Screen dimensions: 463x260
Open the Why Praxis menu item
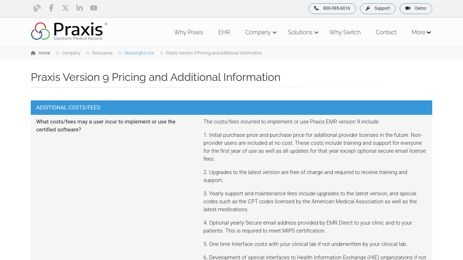pyautogui.click(x=188, y=32)
